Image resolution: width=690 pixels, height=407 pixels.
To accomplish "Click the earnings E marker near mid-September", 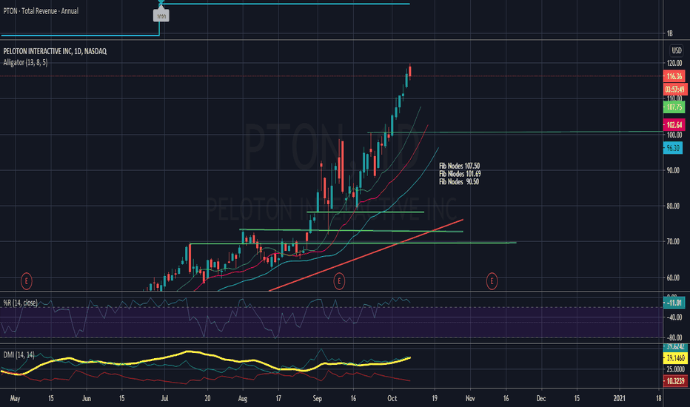I will tap(339, 280).
